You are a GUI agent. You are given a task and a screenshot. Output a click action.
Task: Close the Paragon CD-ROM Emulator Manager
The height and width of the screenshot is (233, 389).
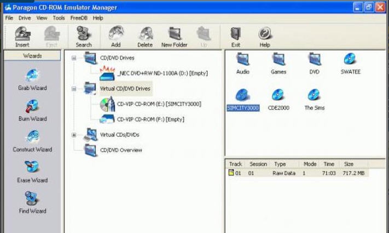tap(380, 8)
